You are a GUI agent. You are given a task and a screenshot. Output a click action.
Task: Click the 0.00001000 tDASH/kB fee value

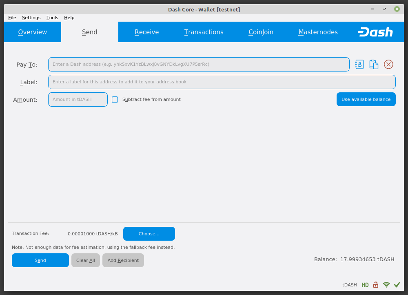coord(93,234)
